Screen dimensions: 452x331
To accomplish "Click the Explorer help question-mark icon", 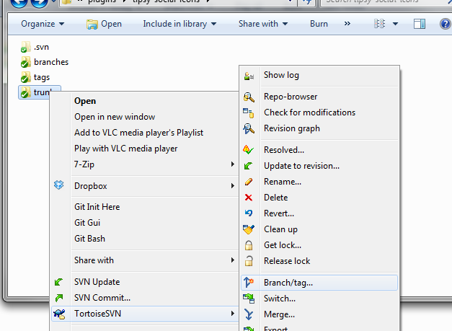I will 446,24.
